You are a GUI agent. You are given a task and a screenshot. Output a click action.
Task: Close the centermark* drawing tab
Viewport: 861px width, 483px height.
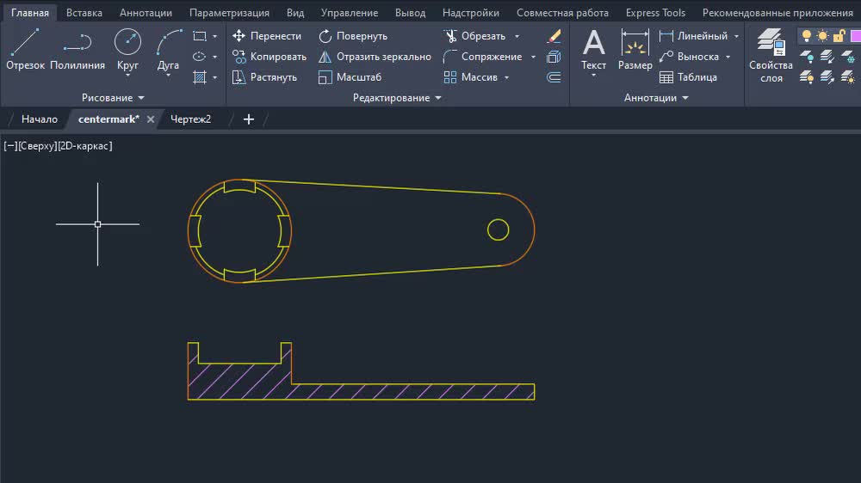151,119
